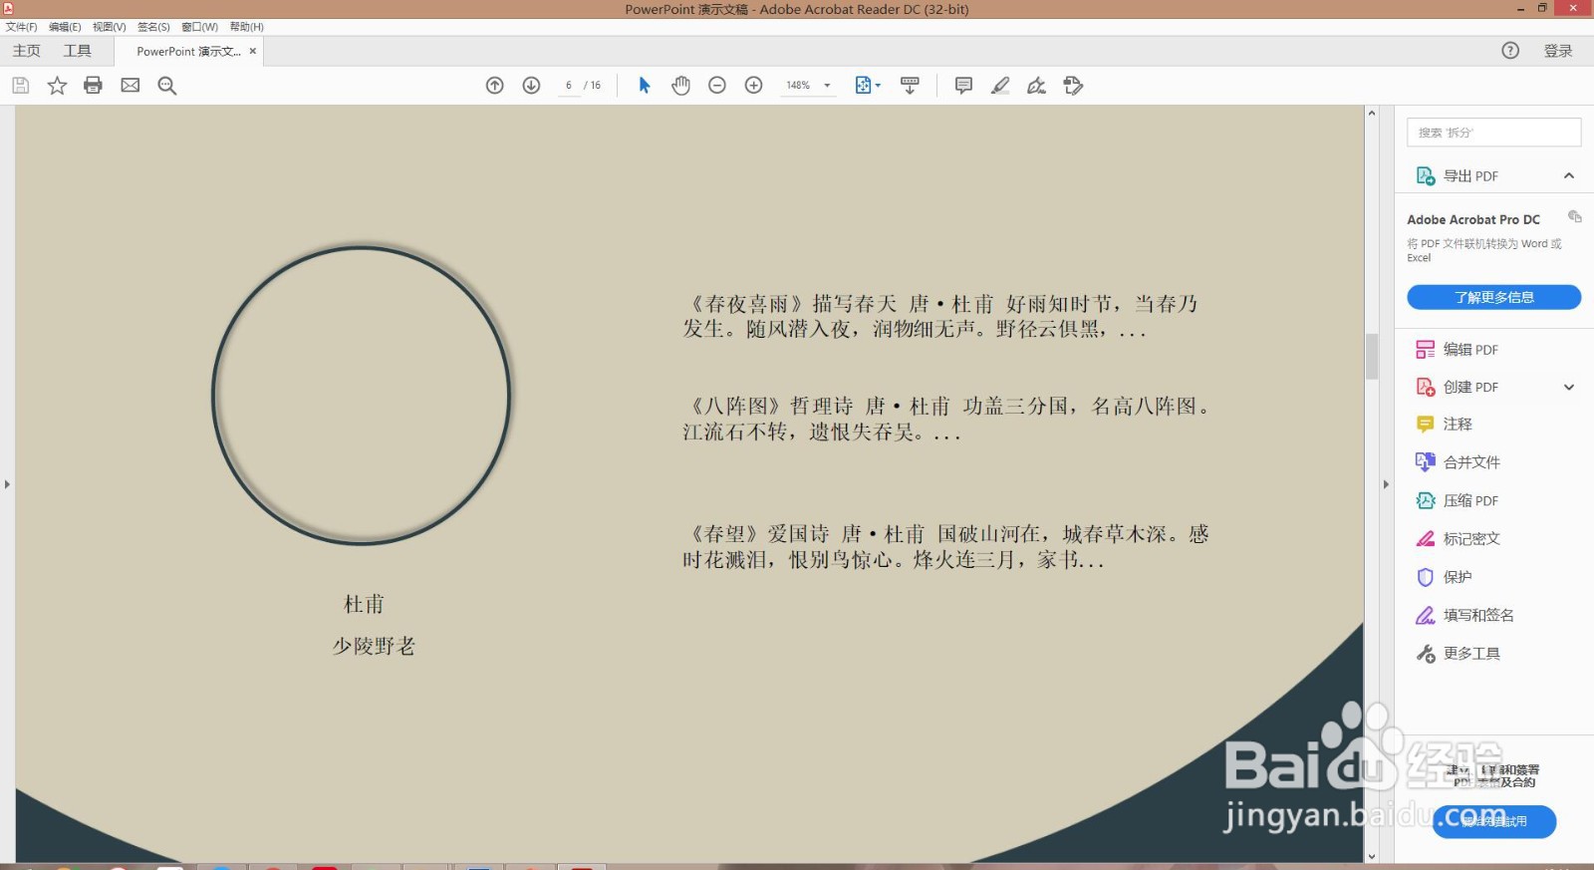This screenshot has height=870, width=1594.
Task: Open the 签名 menu
Action: (x=153, y=27)
